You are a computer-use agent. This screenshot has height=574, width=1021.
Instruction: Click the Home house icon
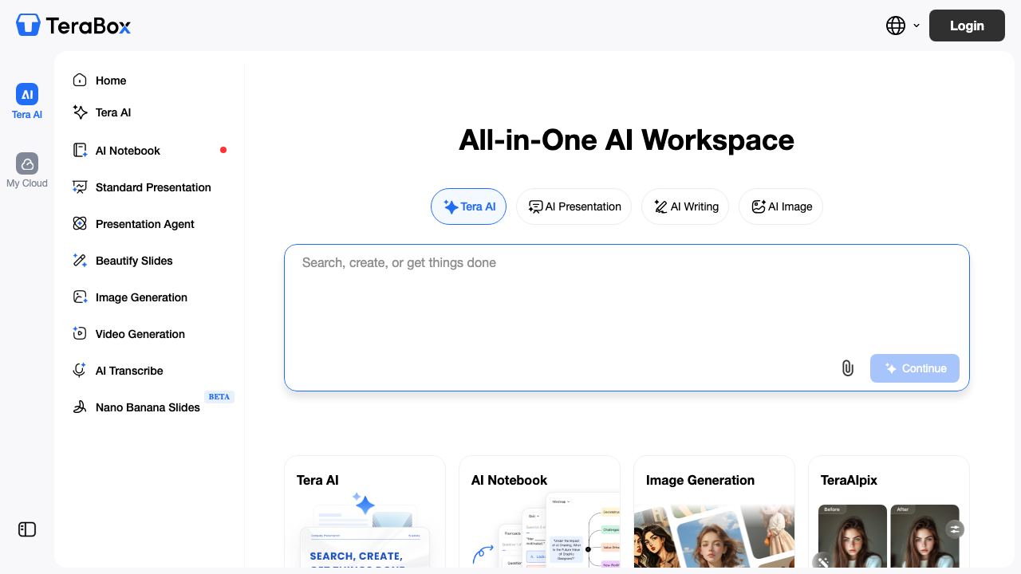[80, 80]
